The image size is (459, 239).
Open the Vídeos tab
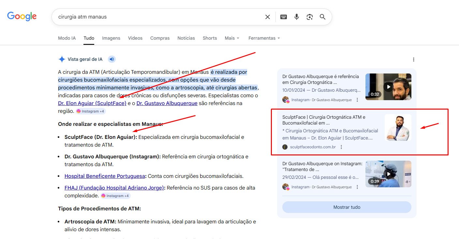135,38
